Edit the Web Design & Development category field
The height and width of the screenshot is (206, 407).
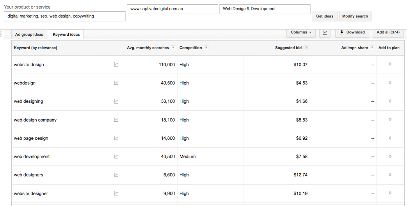[x=265, y=9]
